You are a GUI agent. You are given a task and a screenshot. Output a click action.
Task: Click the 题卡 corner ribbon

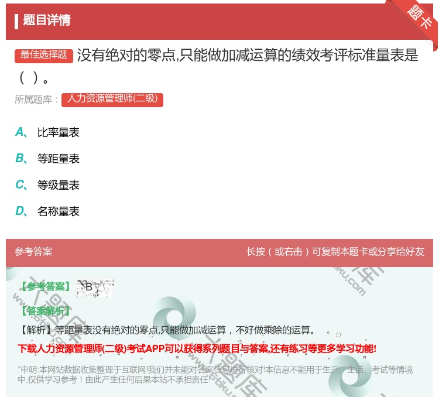(420, 18)
